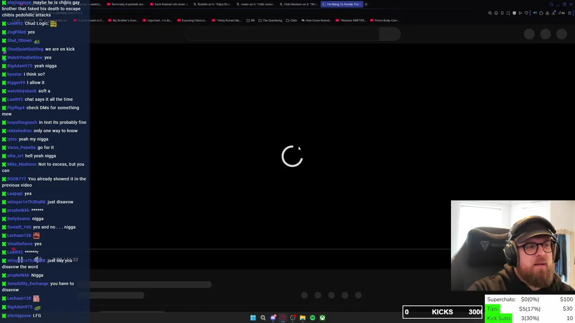The height and width of the screenshot is (323, 575).
Task: Click username Flipflop4 in chat
Action: tap(16, 108)
